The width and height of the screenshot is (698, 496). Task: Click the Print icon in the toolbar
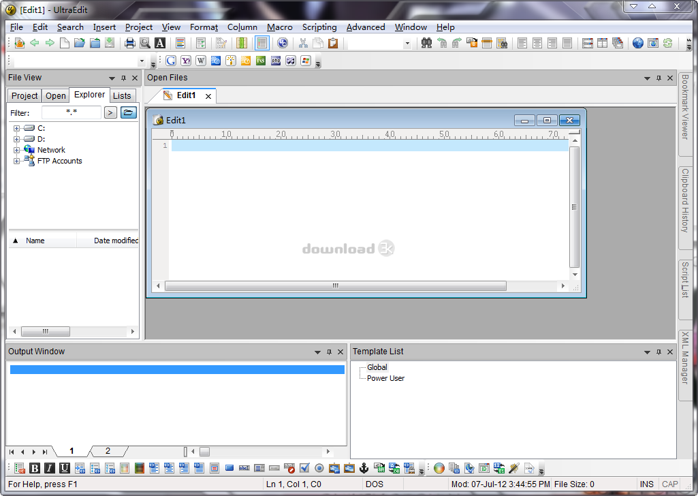point(129,43)
